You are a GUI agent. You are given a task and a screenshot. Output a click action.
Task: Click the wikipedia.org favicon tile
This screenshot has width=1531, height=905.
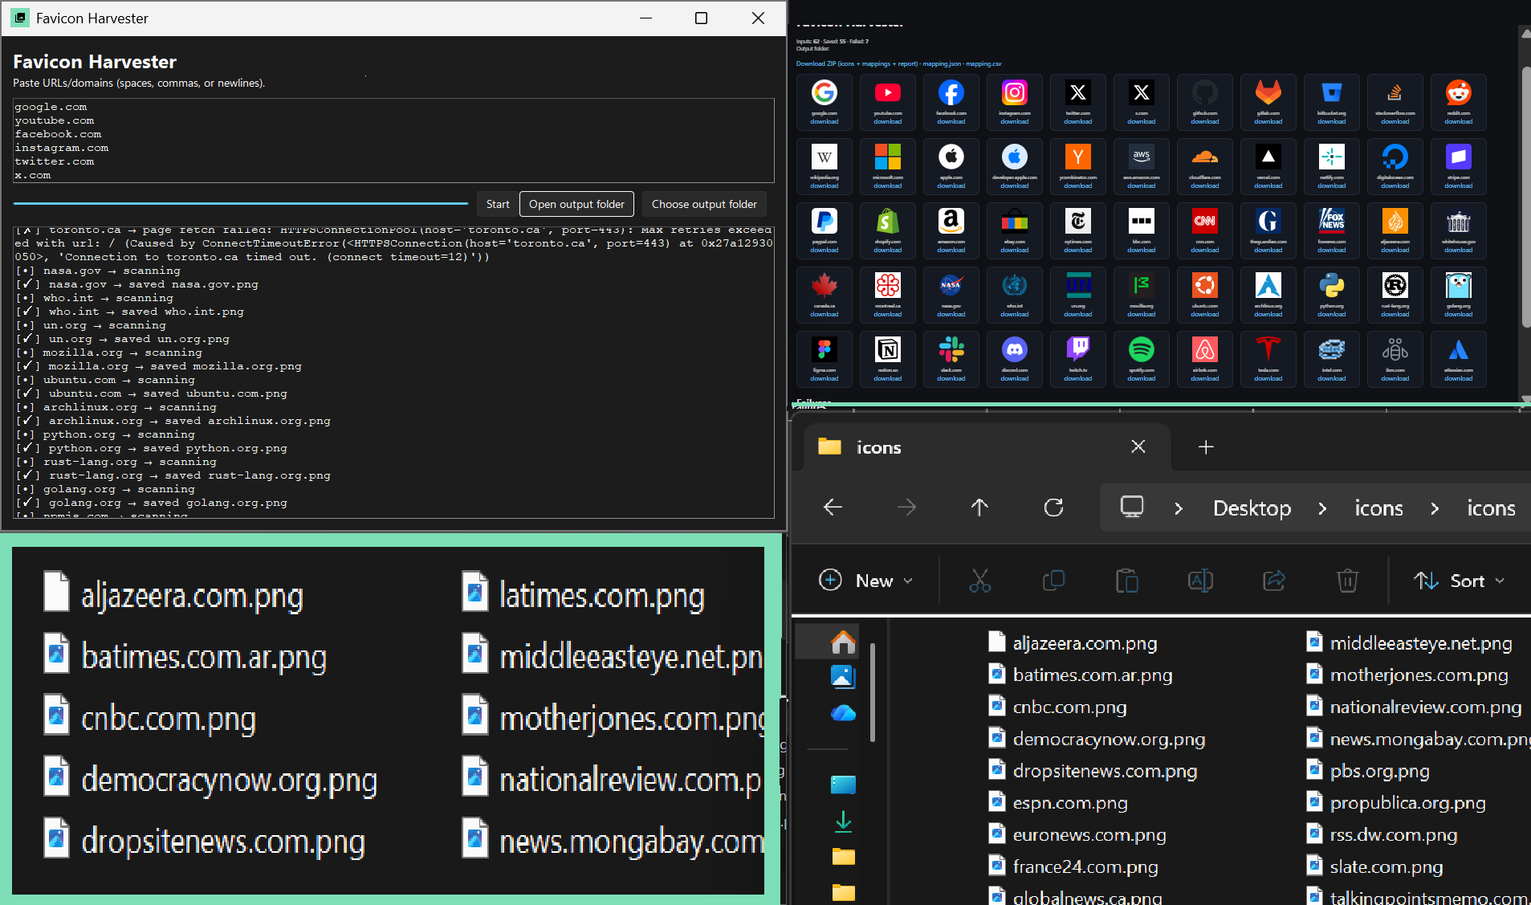[825, 166]
